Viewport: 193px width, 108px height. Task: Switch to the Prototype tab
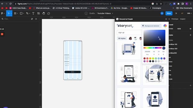point(175,19)
